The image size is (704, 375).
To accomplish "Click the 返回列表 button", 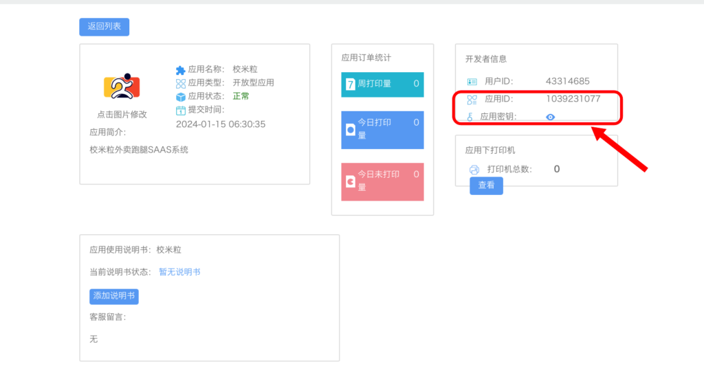I will click(104, 27).
